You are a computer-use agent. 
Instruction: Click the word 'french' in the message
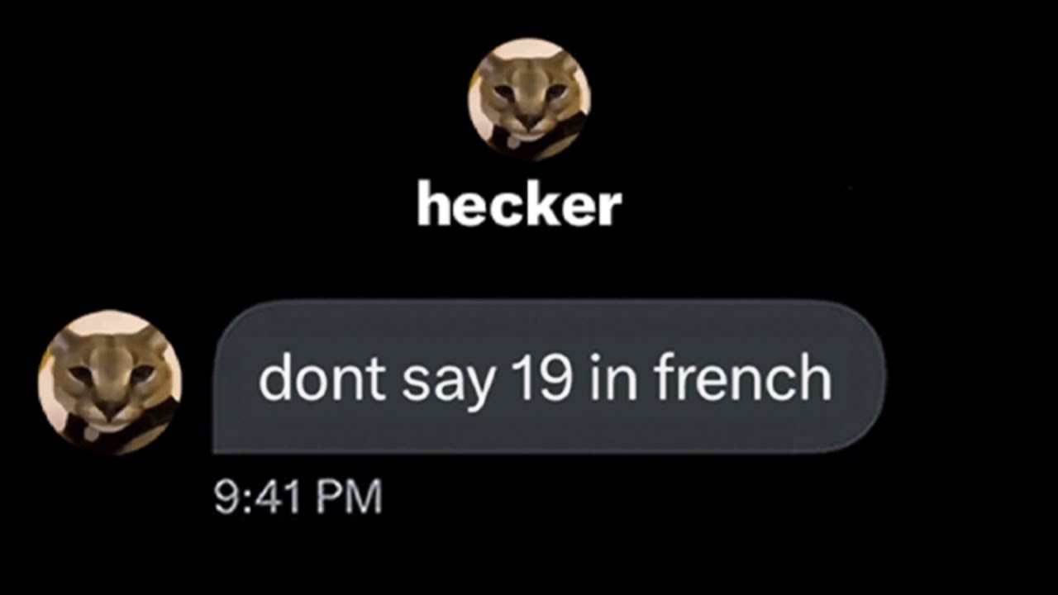(742, 378)
